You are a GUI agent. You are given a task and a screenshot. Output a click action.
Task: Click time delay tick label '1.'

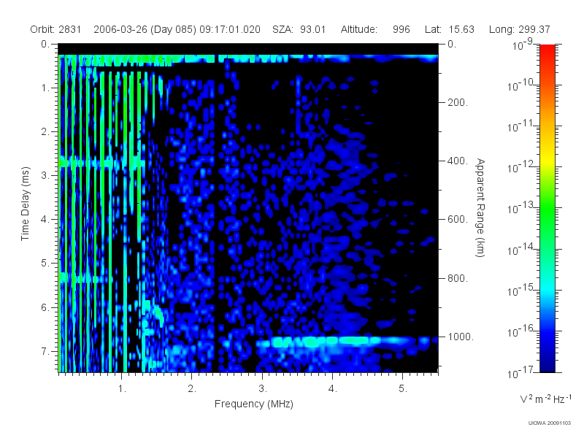click(x=45, y=88)
